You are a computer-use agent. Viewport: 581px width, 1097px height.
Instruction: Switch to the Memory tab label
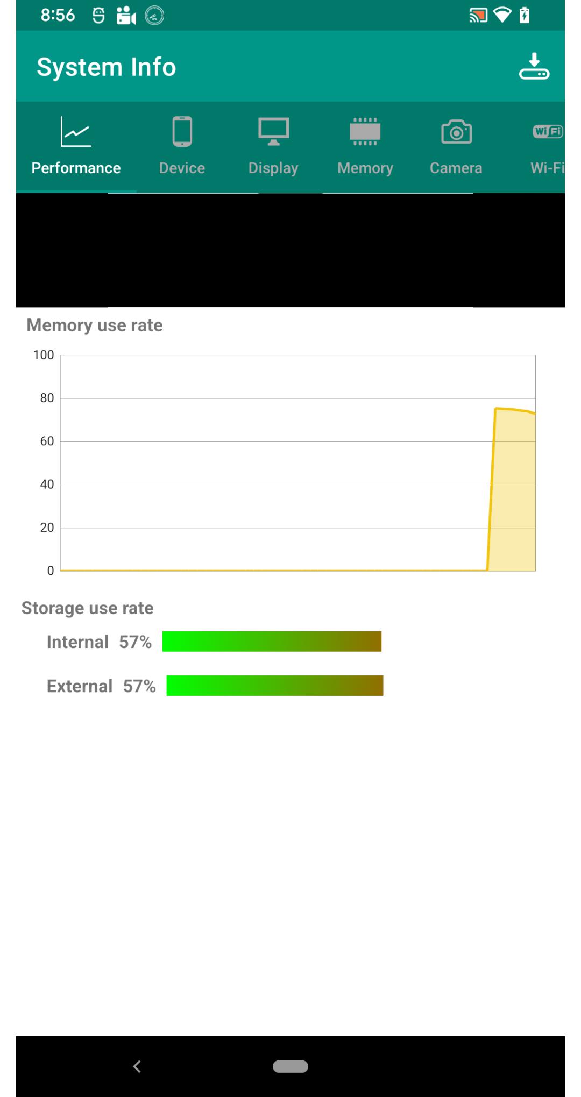[365, 168]
